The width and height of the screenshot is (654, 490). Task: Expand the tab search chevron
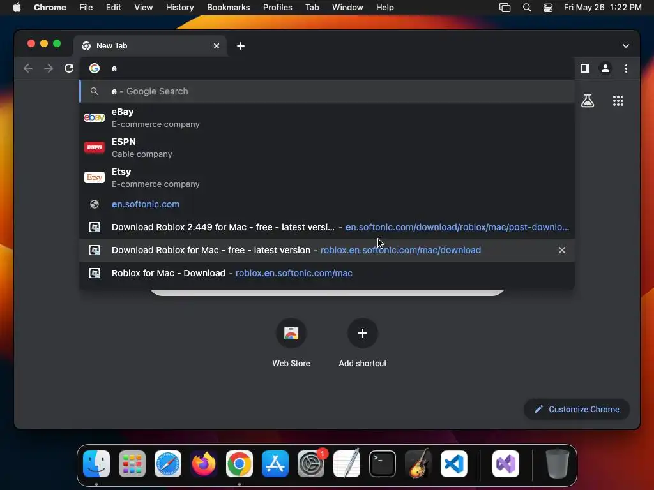click(x=626, y=46)
